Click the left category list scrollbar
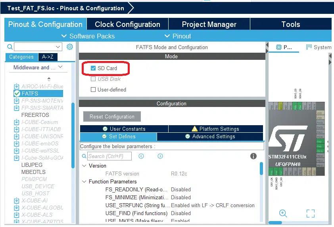Image resolution: width=334 pixels, height=227 pixels. click(73, 135)
